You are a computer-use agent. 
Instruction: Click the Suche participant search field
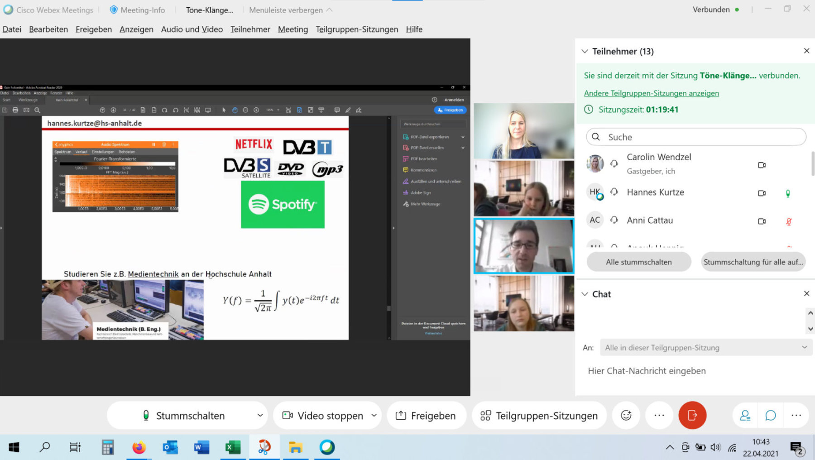[x=696, y=137]
